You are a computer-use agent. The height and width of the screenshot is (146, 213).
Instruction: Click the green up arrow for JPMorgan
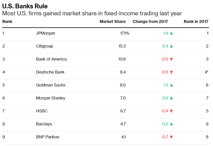(x=171, y=33)
